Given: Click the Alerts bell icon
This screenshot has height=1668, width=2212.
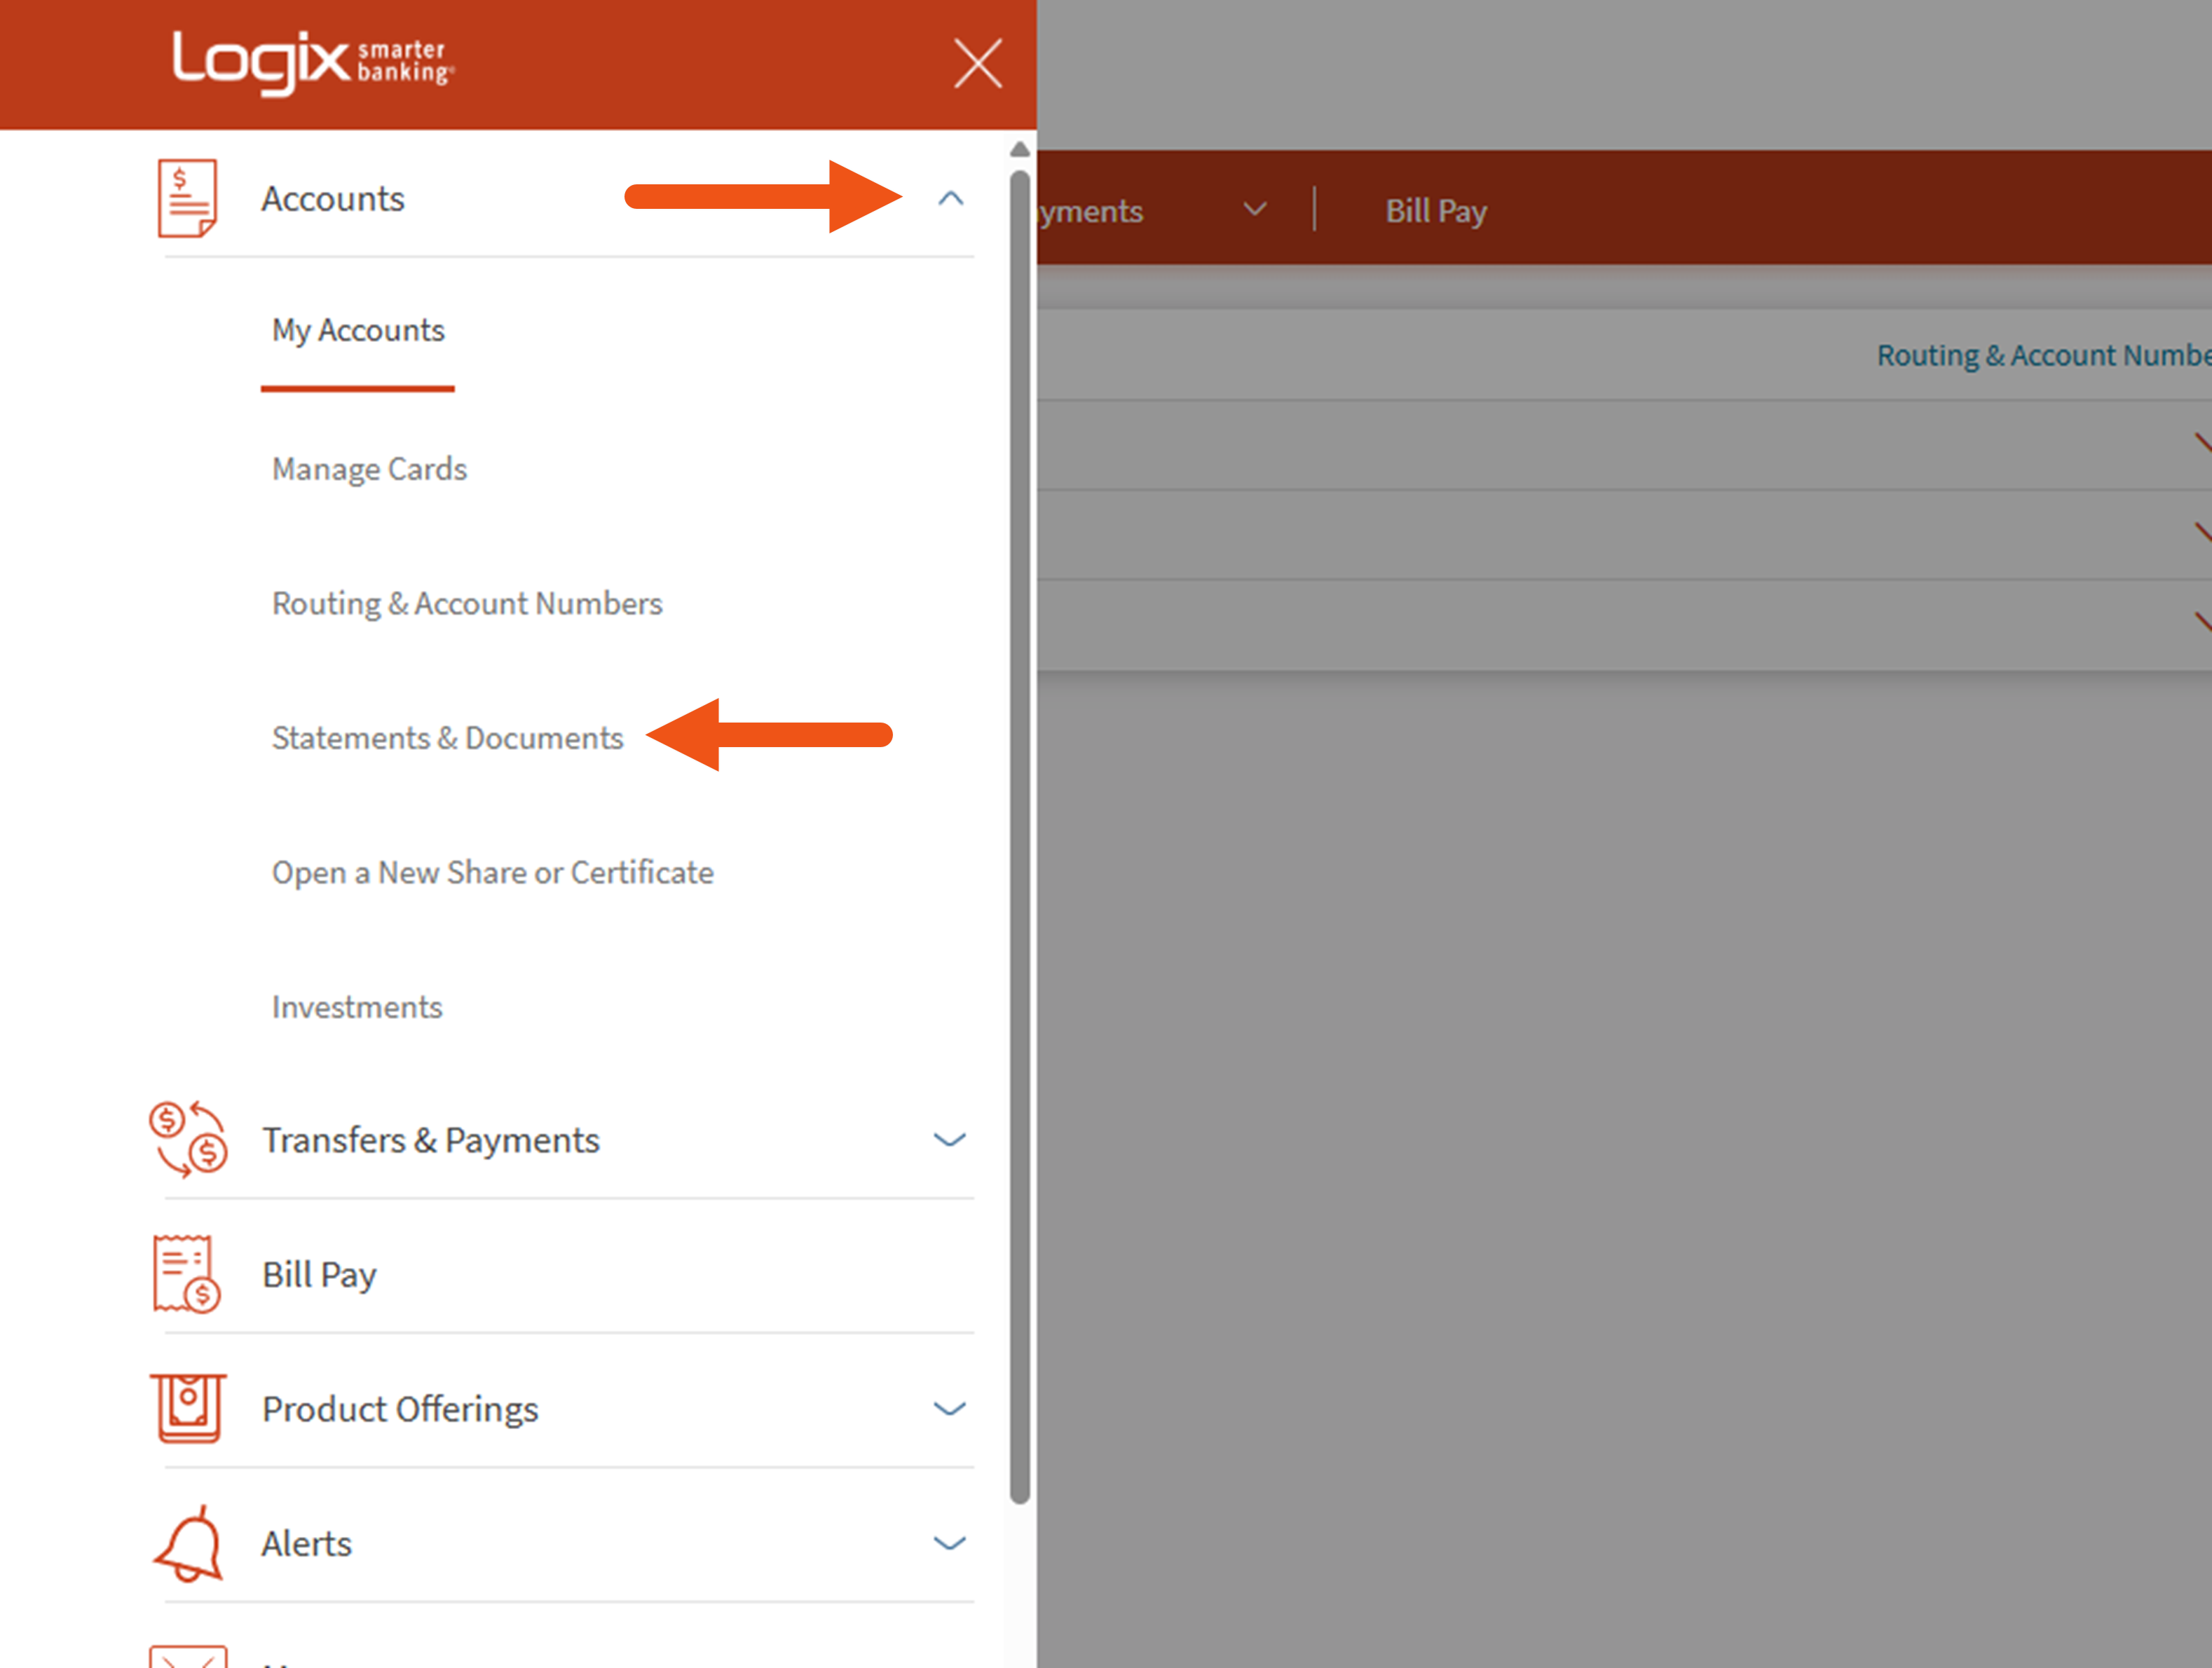Looking at the screenshot, I should (x=188, y=1543).
